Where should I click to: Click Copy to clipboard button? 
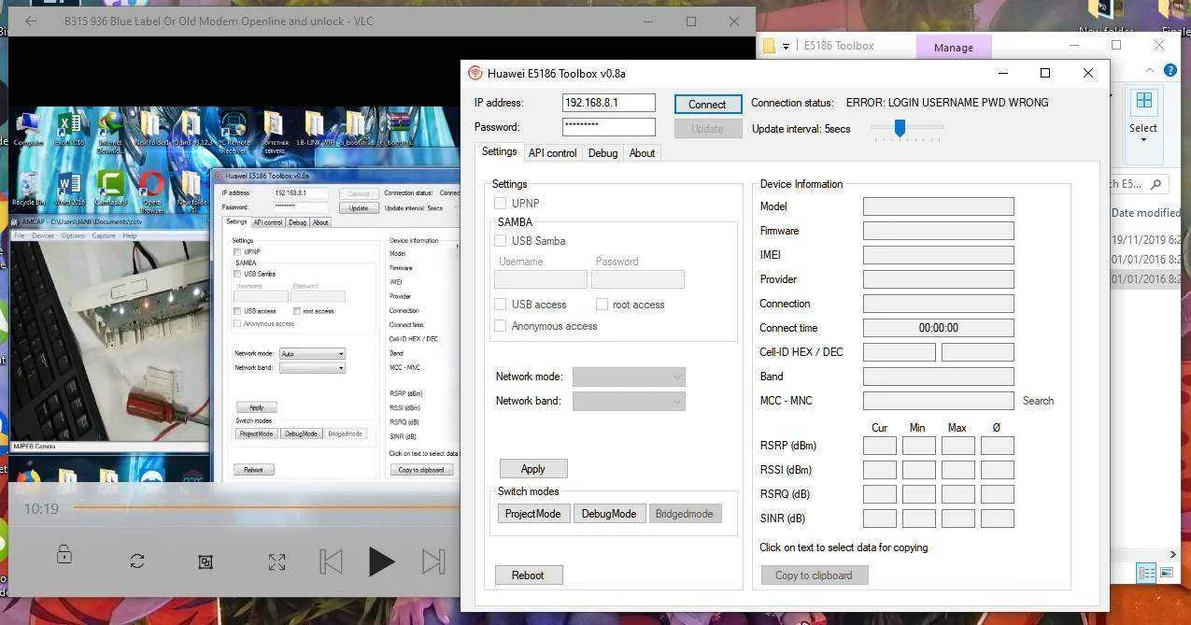pyautogui.click(x=814, y=575)
